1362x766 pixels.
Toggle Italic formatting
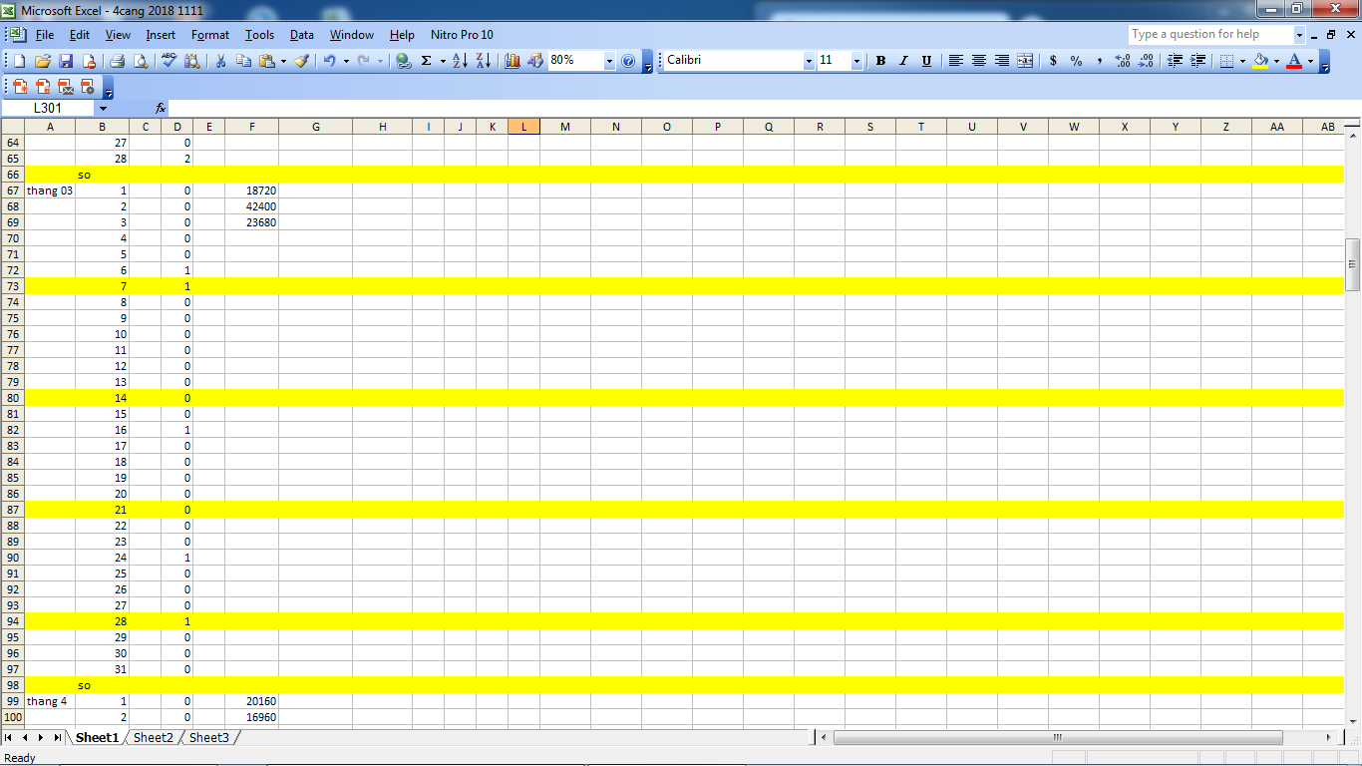[903, 61]
